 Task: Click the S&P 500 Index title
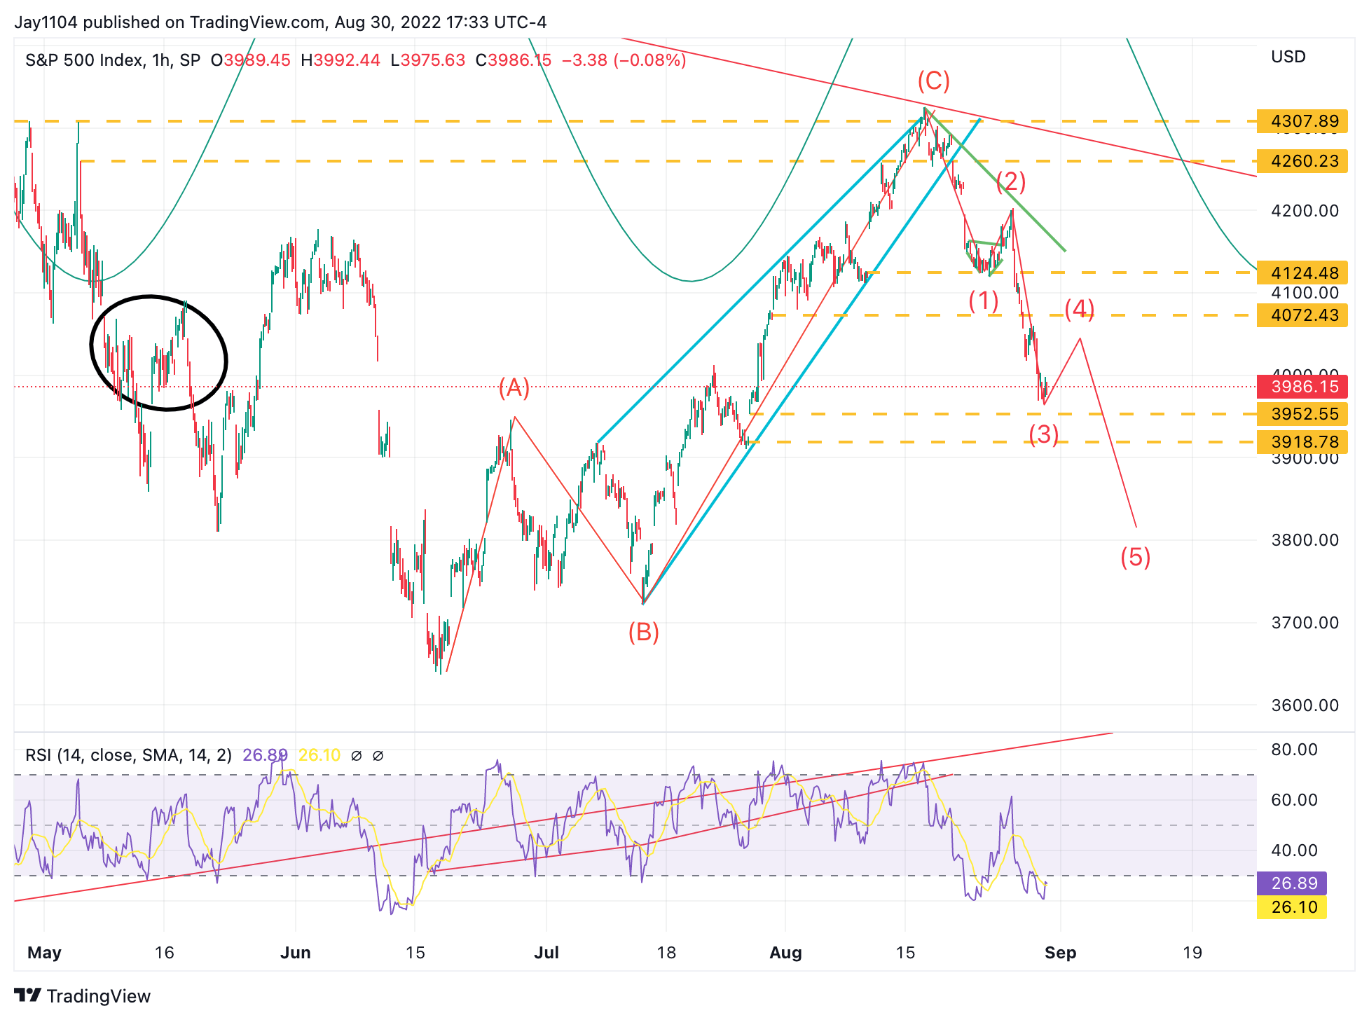(113, 60)
